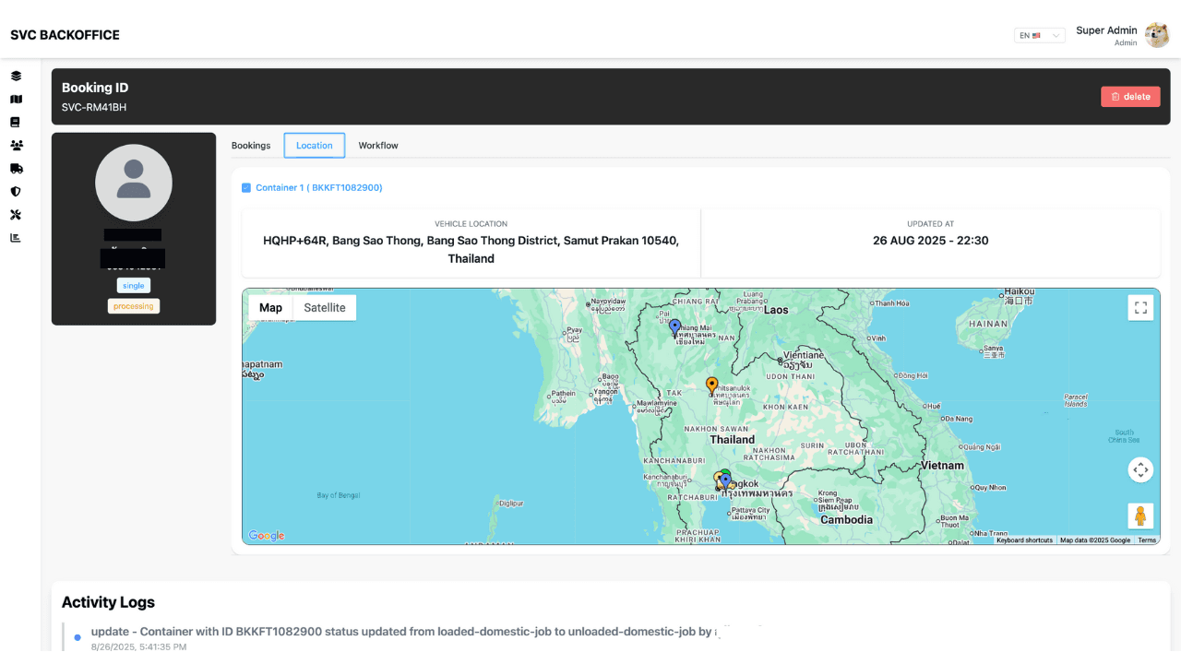This screenshot has height=664, width=1181.
Task: Select the Map view type button
Action: pos(270,308)
